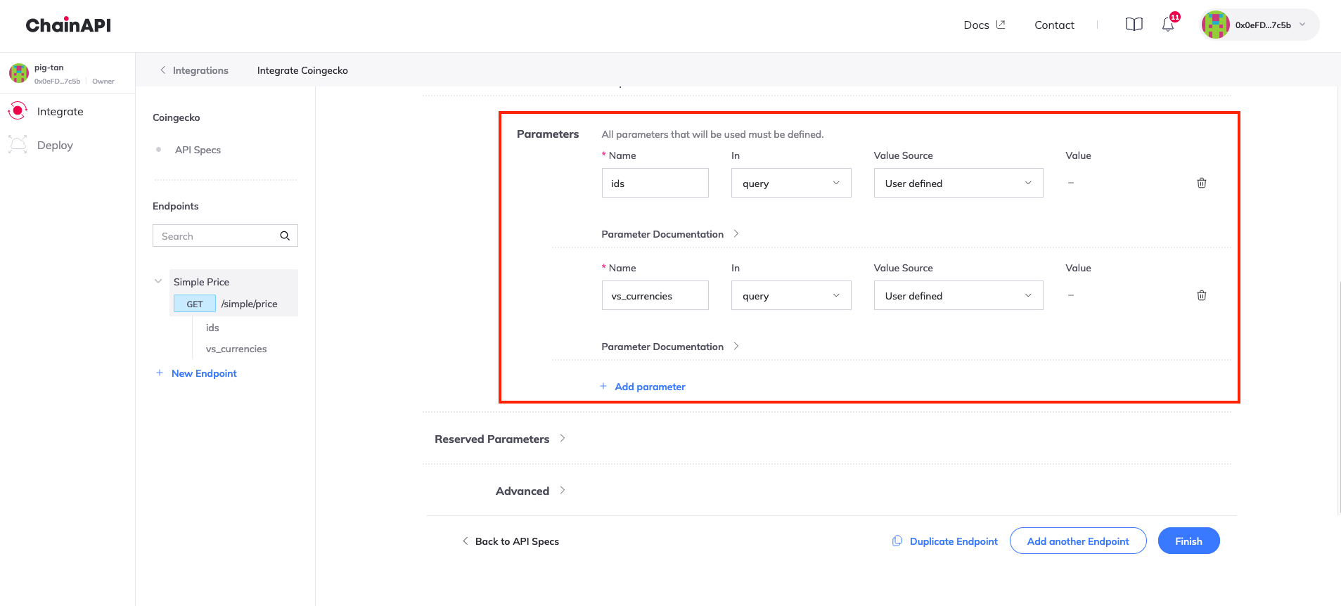The height and width of the screenshot is (606, 1341).
Task: Click the ChainAPI logo
Action: click(68, 25)
